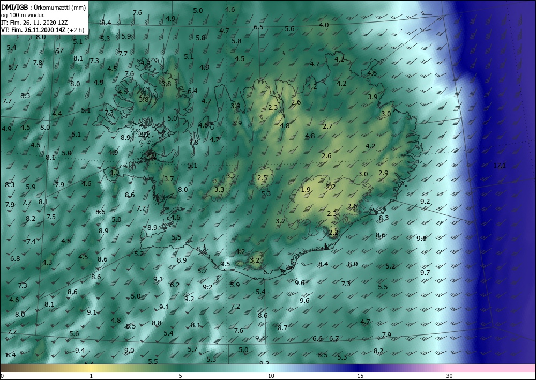536x380 pixels.
Task: Click the 9.0 value near the bottom
Action: (129, 351)
